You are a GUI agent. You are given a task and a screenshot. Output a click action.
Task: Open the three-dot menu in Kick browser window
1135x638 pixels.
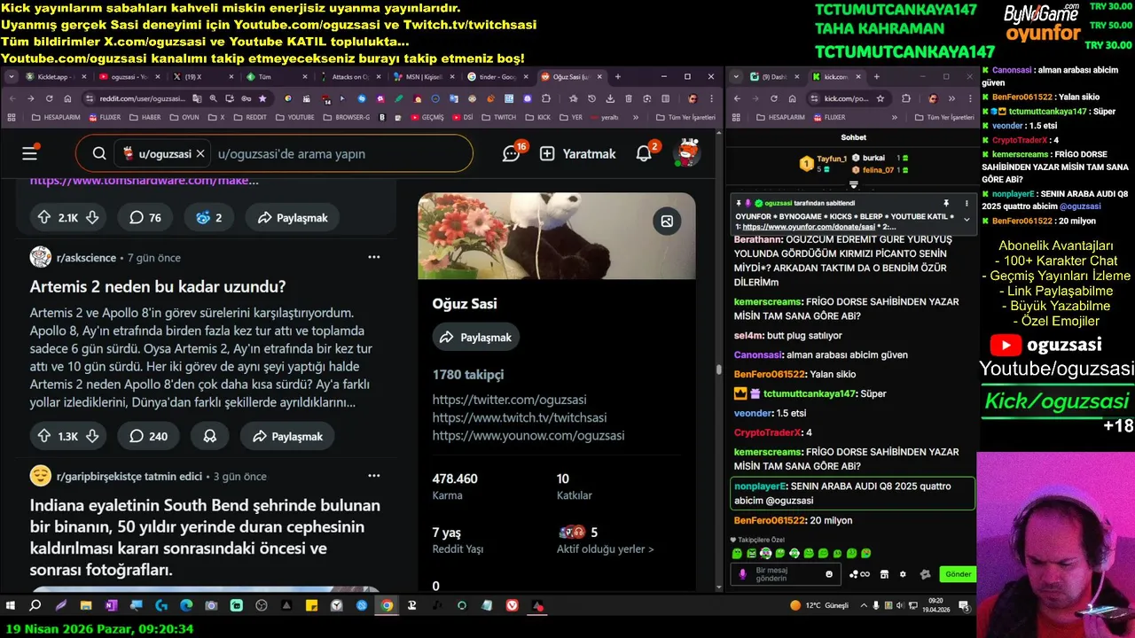[x=971, y=98]
